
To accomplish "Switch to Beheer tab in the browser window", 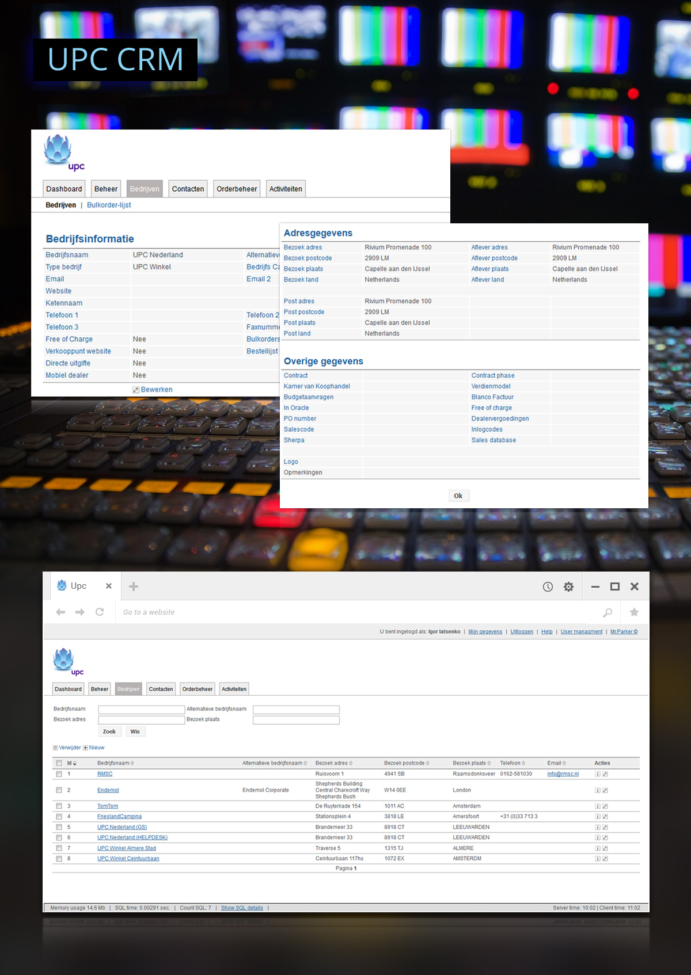I will (100, 689).
